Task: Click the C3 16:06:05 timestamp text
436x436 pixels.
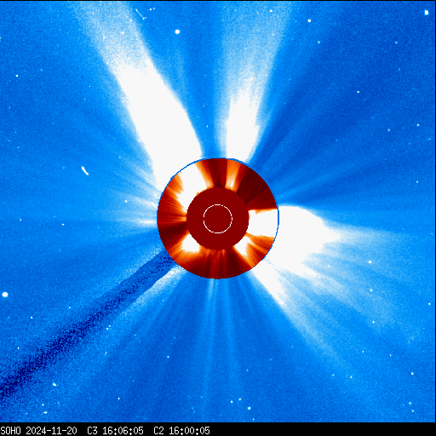Action: pos(115,431)
